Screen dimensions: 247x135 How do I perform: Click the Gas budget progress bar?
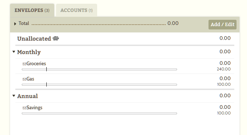99,85
